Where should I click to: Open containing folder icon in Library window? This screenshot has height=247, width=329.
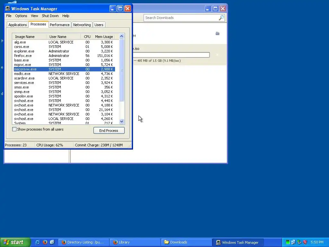coord(218,33)
